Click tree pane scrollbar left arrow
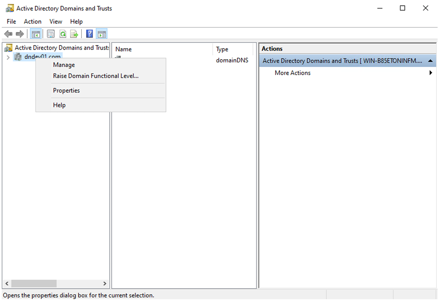Image resolution: width=438 pixels, height=301 pixels. (x=7, y=283)
